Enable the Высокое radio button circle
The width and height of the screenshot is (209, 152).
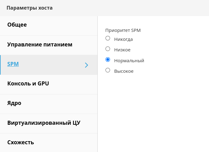pyautogui.click(x=108, y=70)
